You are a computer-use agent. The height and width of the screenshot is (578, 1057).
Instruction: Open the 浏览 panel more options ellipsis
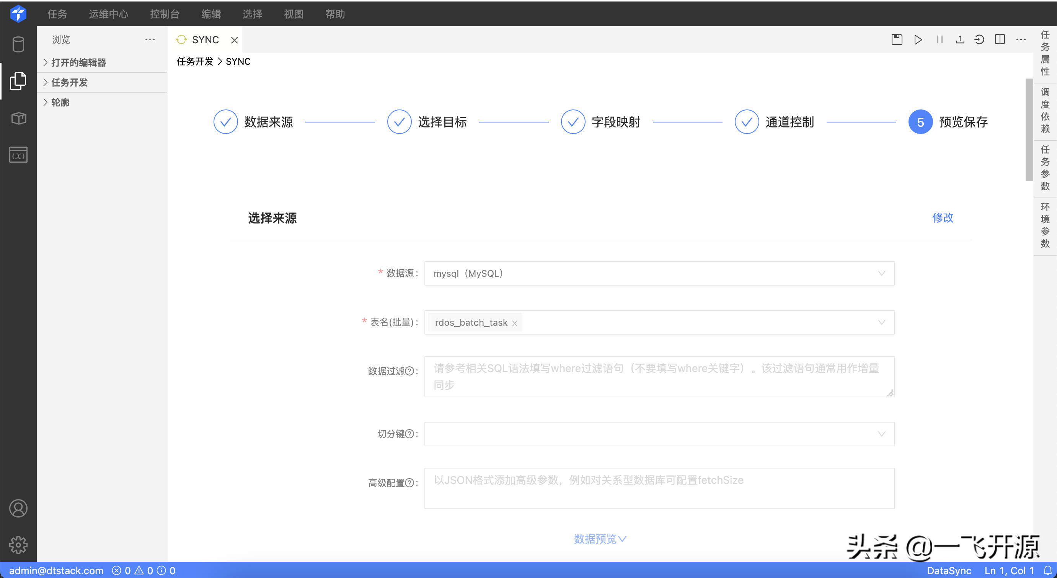[x=150, y=39]
